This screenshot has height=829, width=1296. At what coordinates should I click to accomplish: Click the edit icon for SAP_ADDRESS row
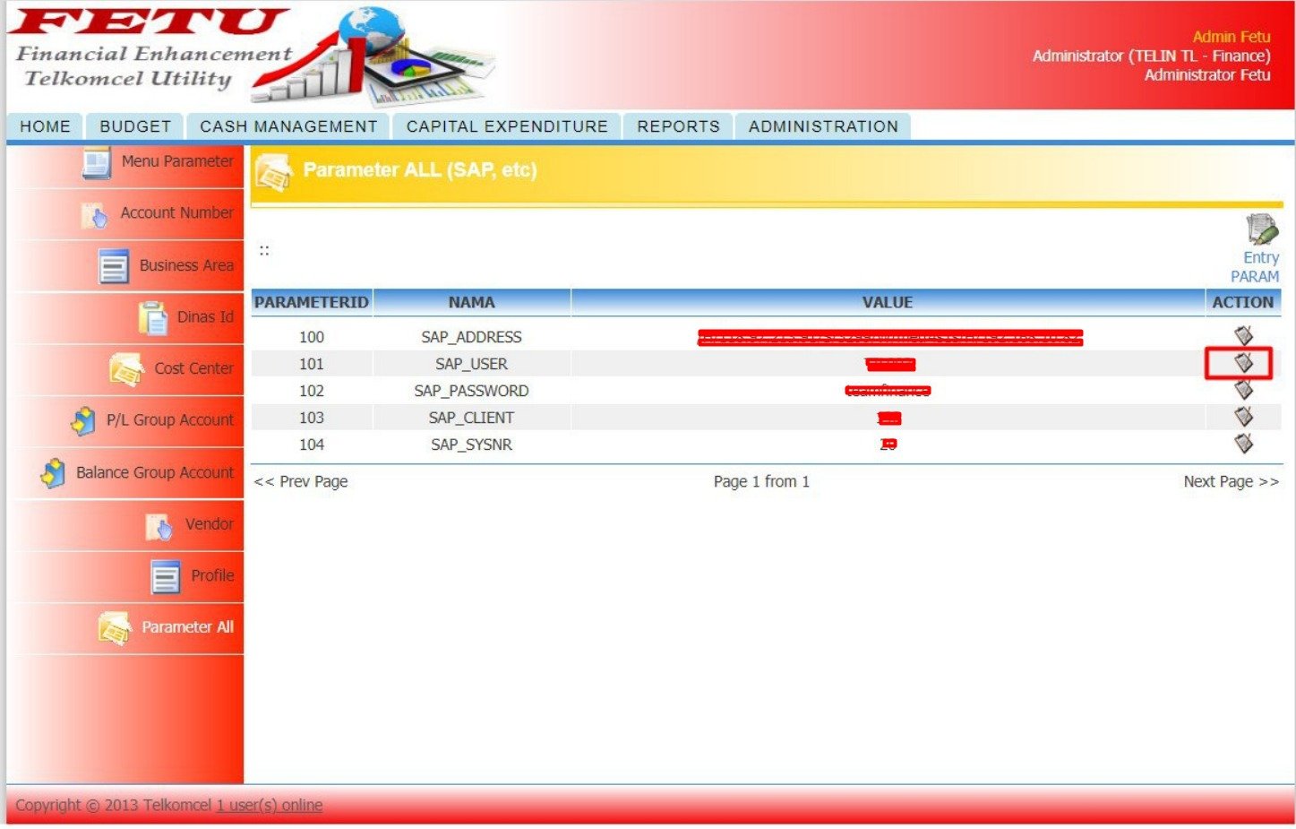point(1243,336)
